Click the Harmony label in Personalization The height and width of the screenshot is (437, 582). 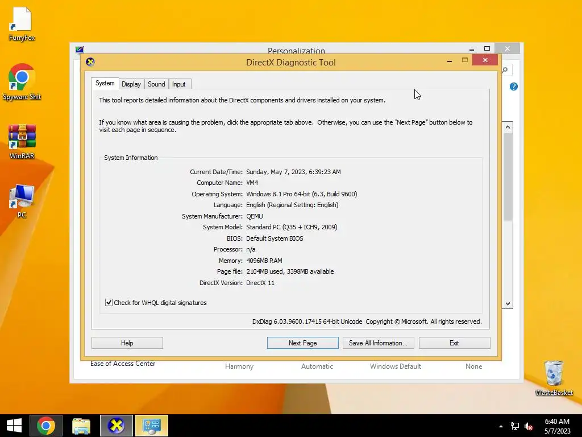(239, 366)
